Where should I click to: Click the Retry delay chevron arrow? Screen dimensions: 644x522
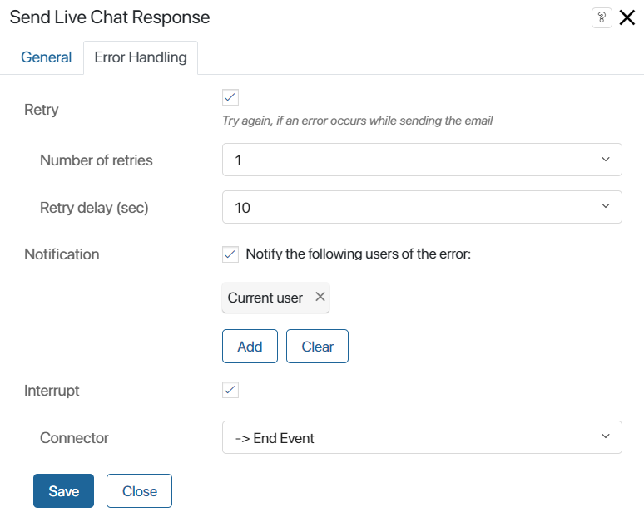click(606, 206)
